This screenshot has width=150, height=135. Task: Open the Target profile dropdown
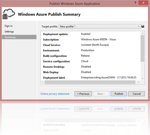coord(100,26)
